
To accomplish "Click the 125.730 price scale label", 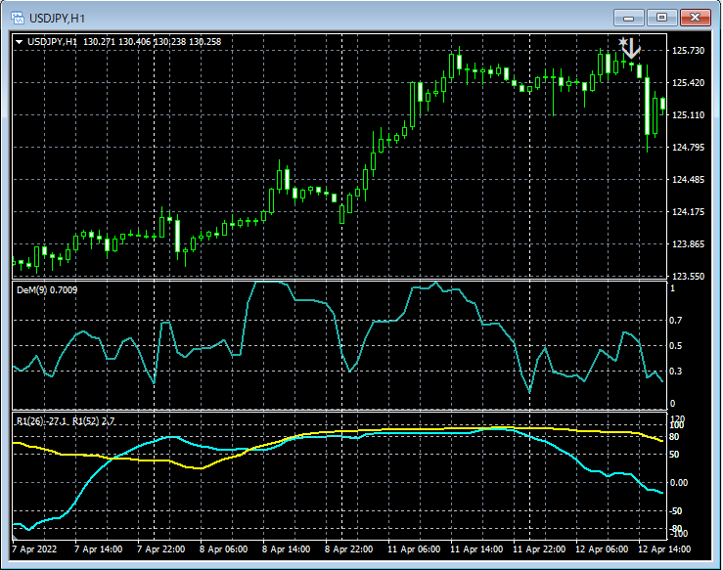I will [689, 51].
